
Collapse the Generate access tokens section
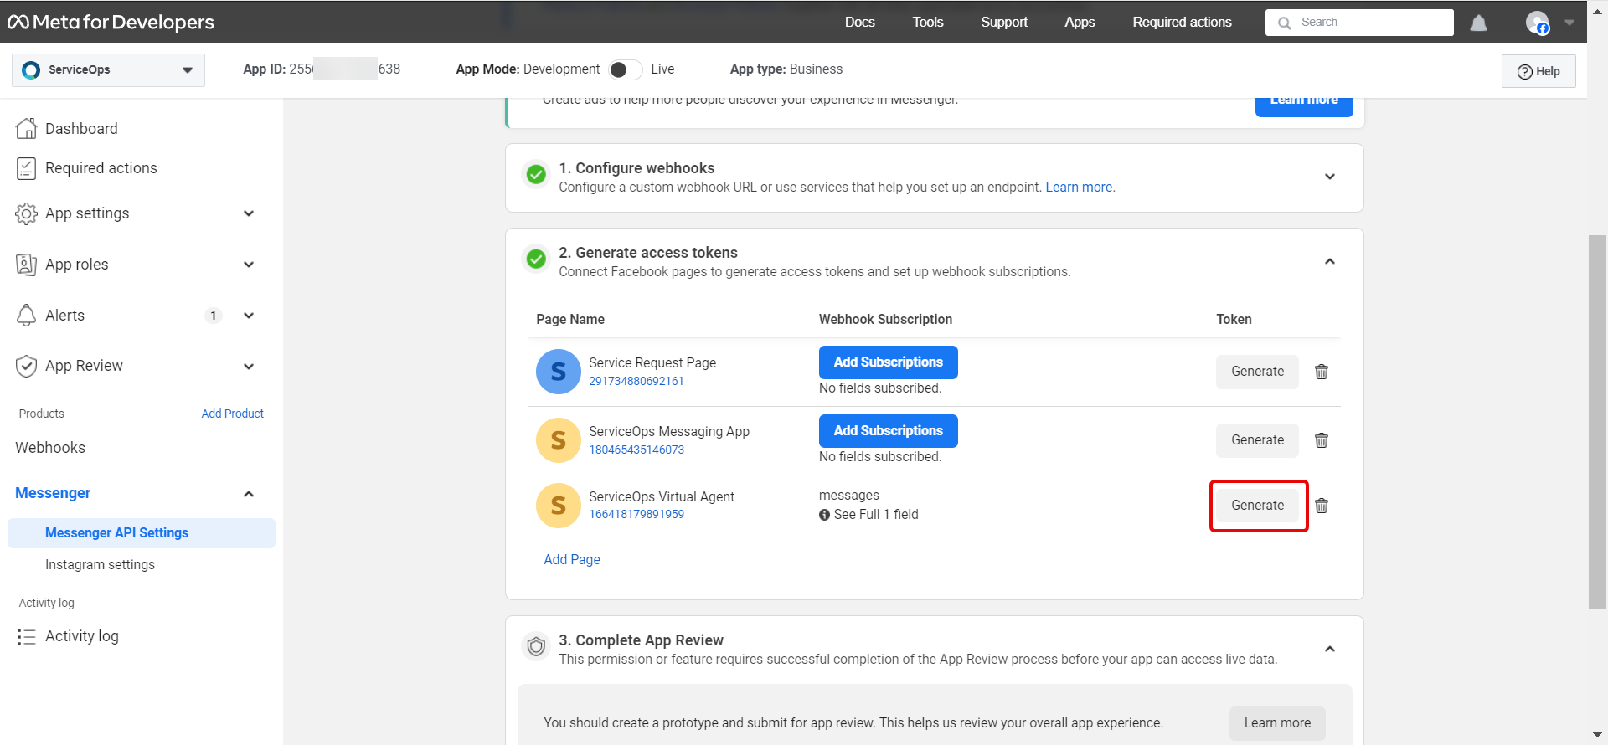click(x=1329, y=262)
